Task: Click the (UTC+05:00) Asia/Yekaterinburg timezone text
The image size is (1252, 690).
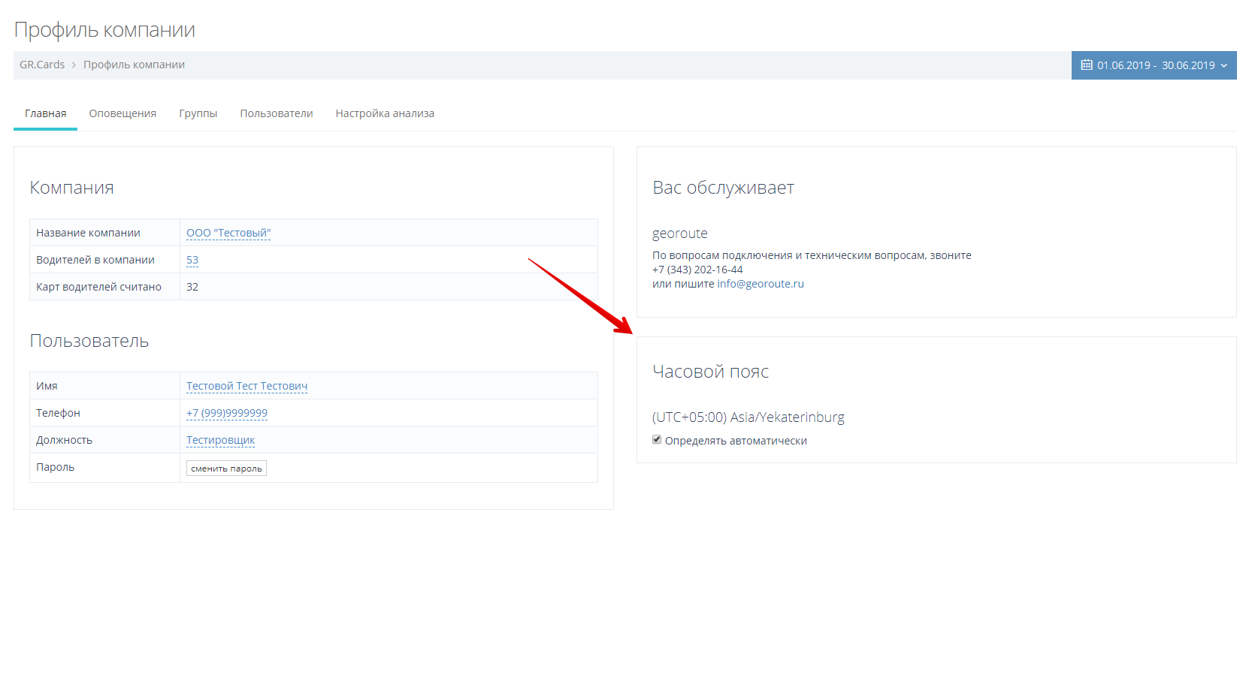Action: coord(748,417)
